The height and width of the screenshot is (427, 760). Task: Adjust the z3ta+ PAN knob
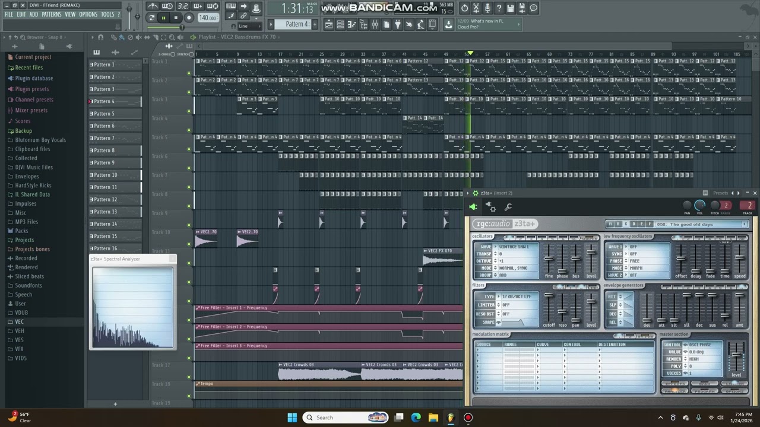[x=687, y=205]
